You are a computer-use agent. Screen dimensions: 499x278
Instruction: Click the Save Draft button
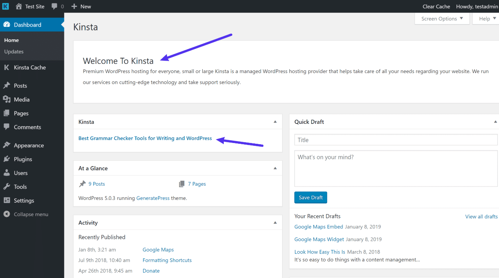(311, 197)
